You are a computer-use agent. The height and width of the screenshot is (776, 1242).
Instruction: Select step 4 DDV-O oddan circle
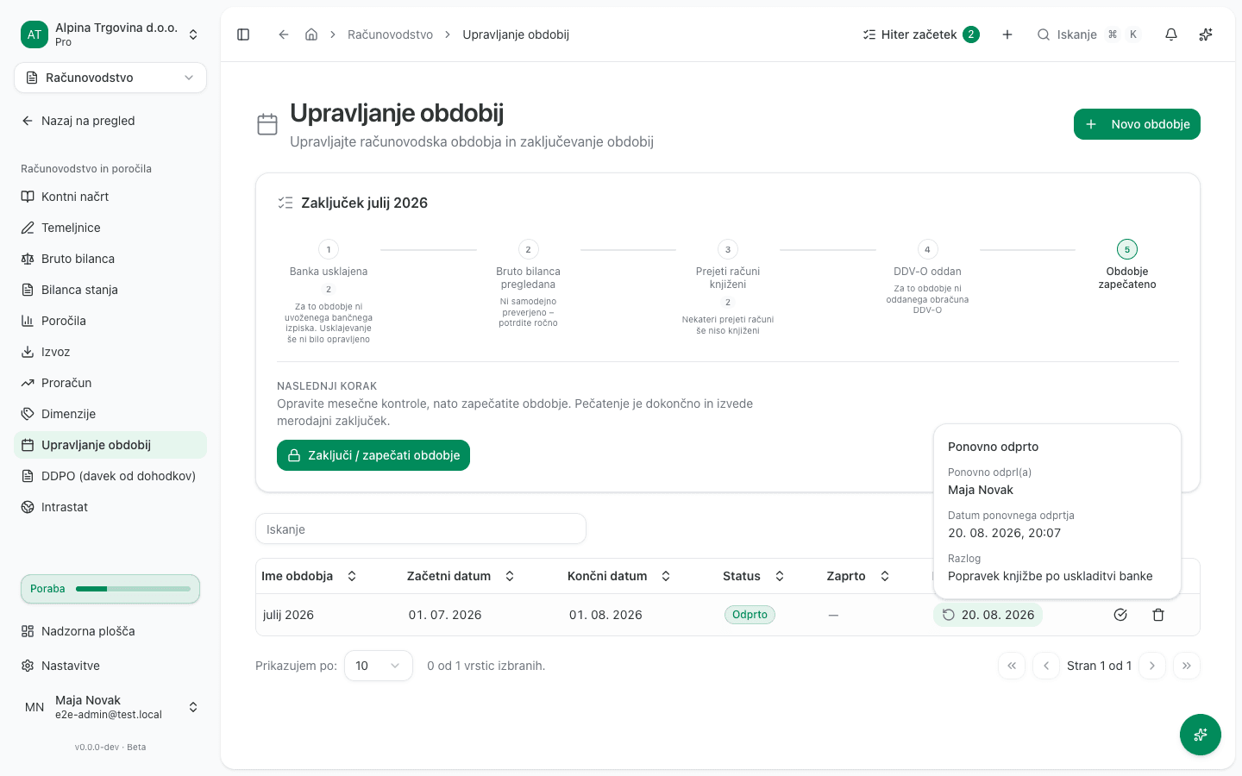[x=927, y=249]
